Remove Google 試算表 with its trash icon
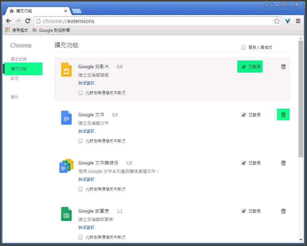This screenshot has width=307, height=246. 283,211
